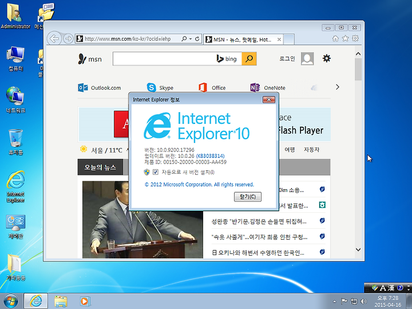Click the 서울 / 11°C weather
412x309 pixels.
click(101, 150)
